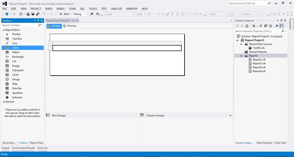
Task: Open the 10pt font size dropdown
Action: 141,14
